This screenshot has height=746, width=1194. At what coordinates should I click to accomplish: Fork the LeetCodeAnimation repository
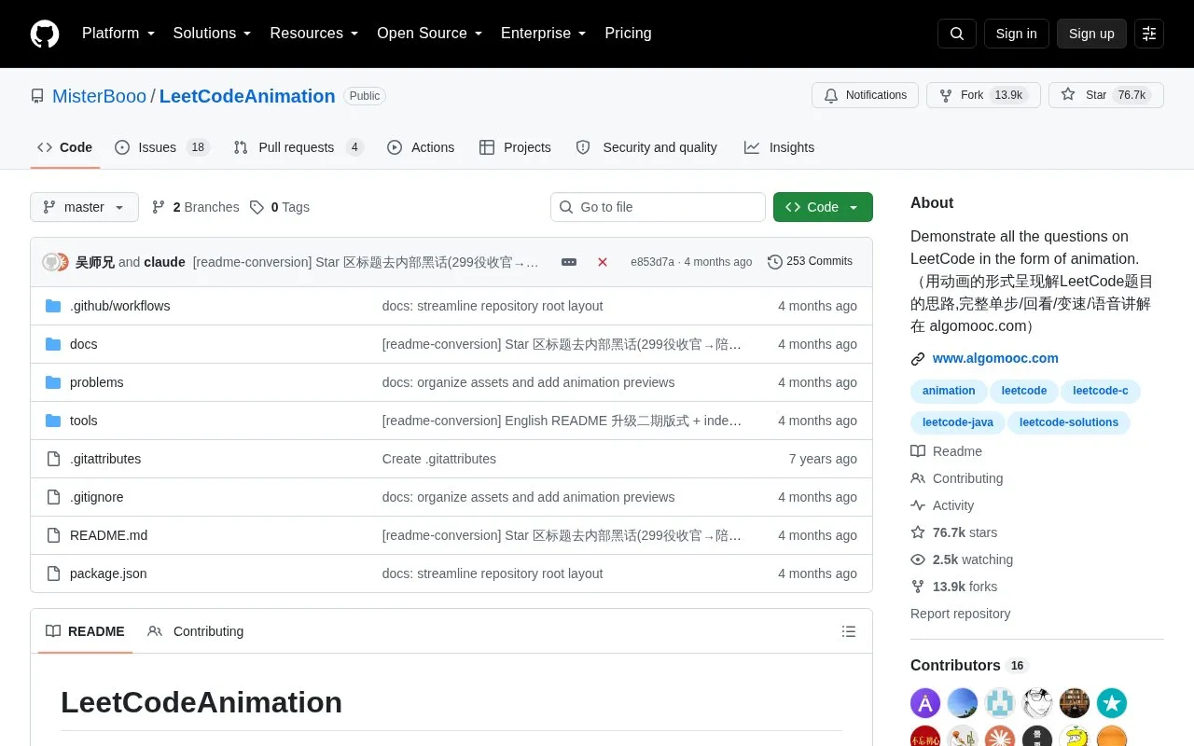click(x=983, y=95)
